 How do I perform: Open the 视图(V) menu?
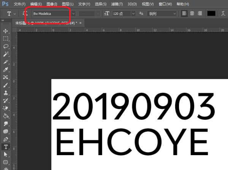(147, 4)
